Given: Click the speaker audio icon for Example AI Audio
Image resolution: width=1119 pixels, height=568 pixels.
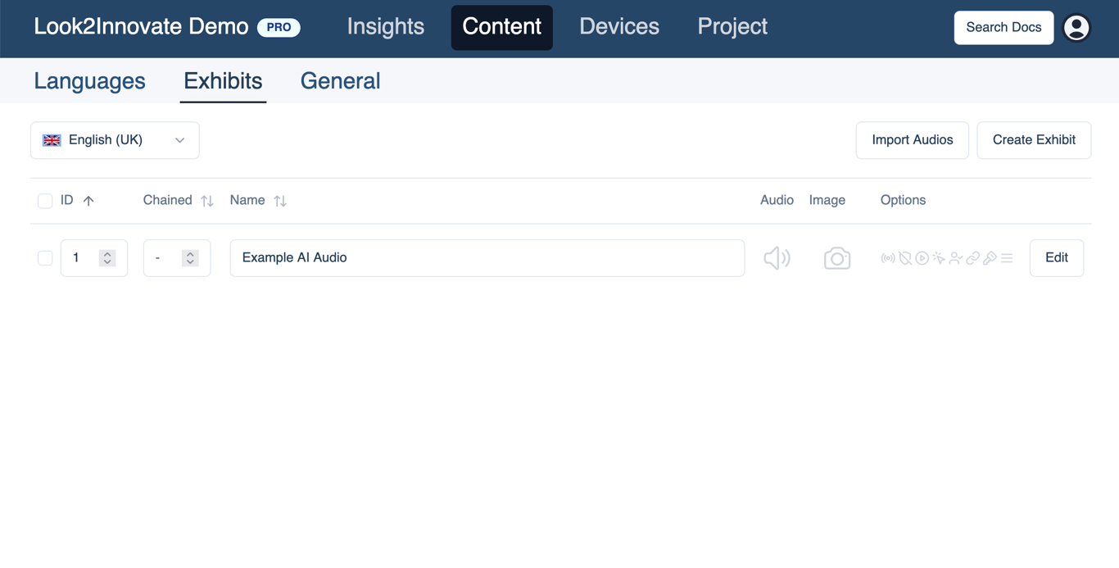Looking at the screenshot, I should tap(777, 258).
